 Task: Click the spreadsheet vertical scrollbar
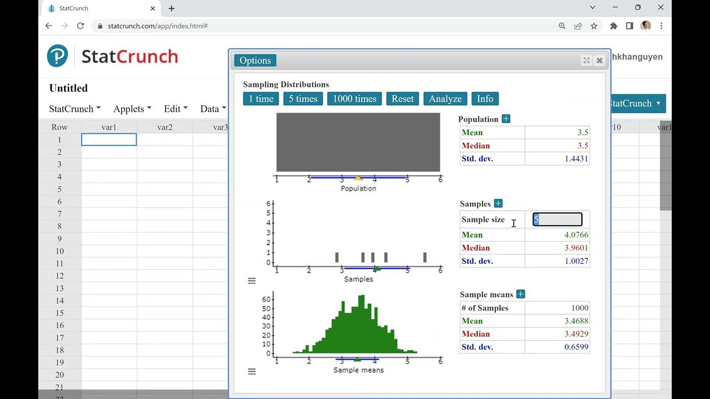tap(666, 166)
